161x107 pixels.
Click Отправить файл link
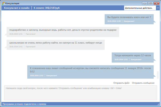tap(121, 83)
